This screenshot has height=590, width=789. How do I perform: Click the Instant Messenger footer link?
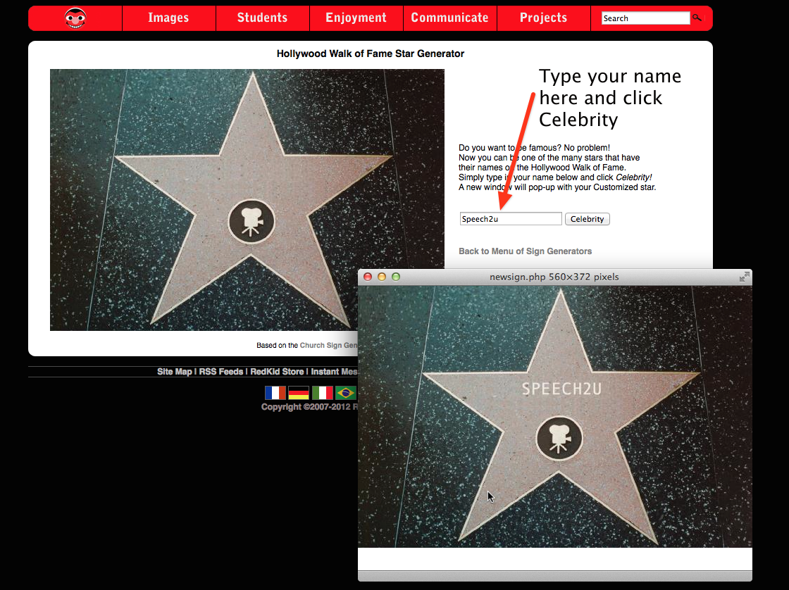[334, 372]
